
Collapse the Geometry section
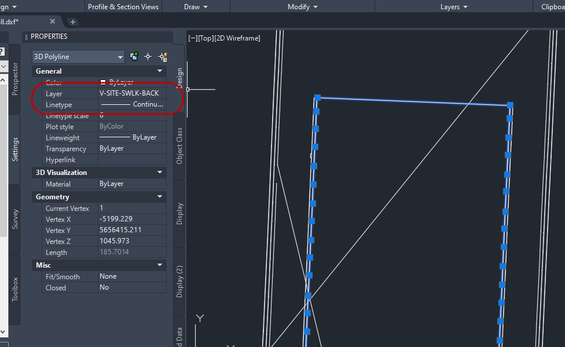(160, 196)
